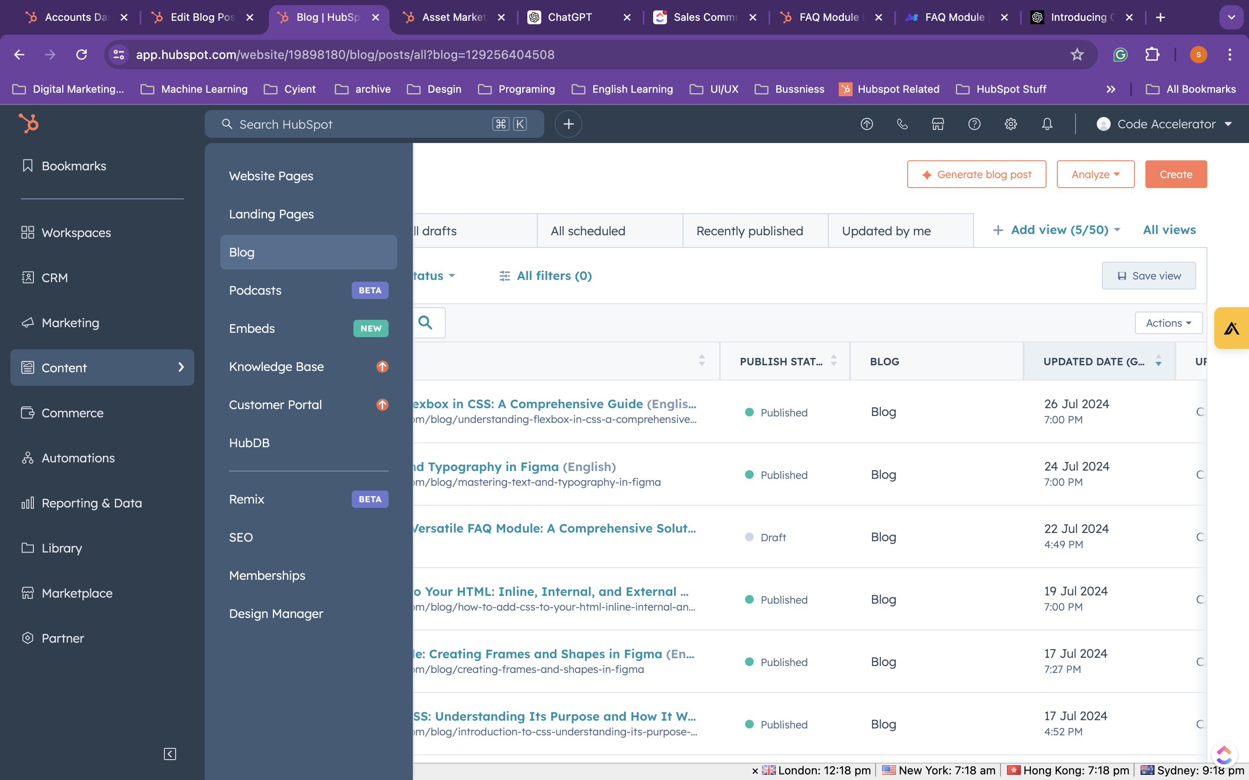This screenshot has height=780, width=1249.
Task: Open the marketplace storefront icon in top bar
Action: click(x=938, y=124)
